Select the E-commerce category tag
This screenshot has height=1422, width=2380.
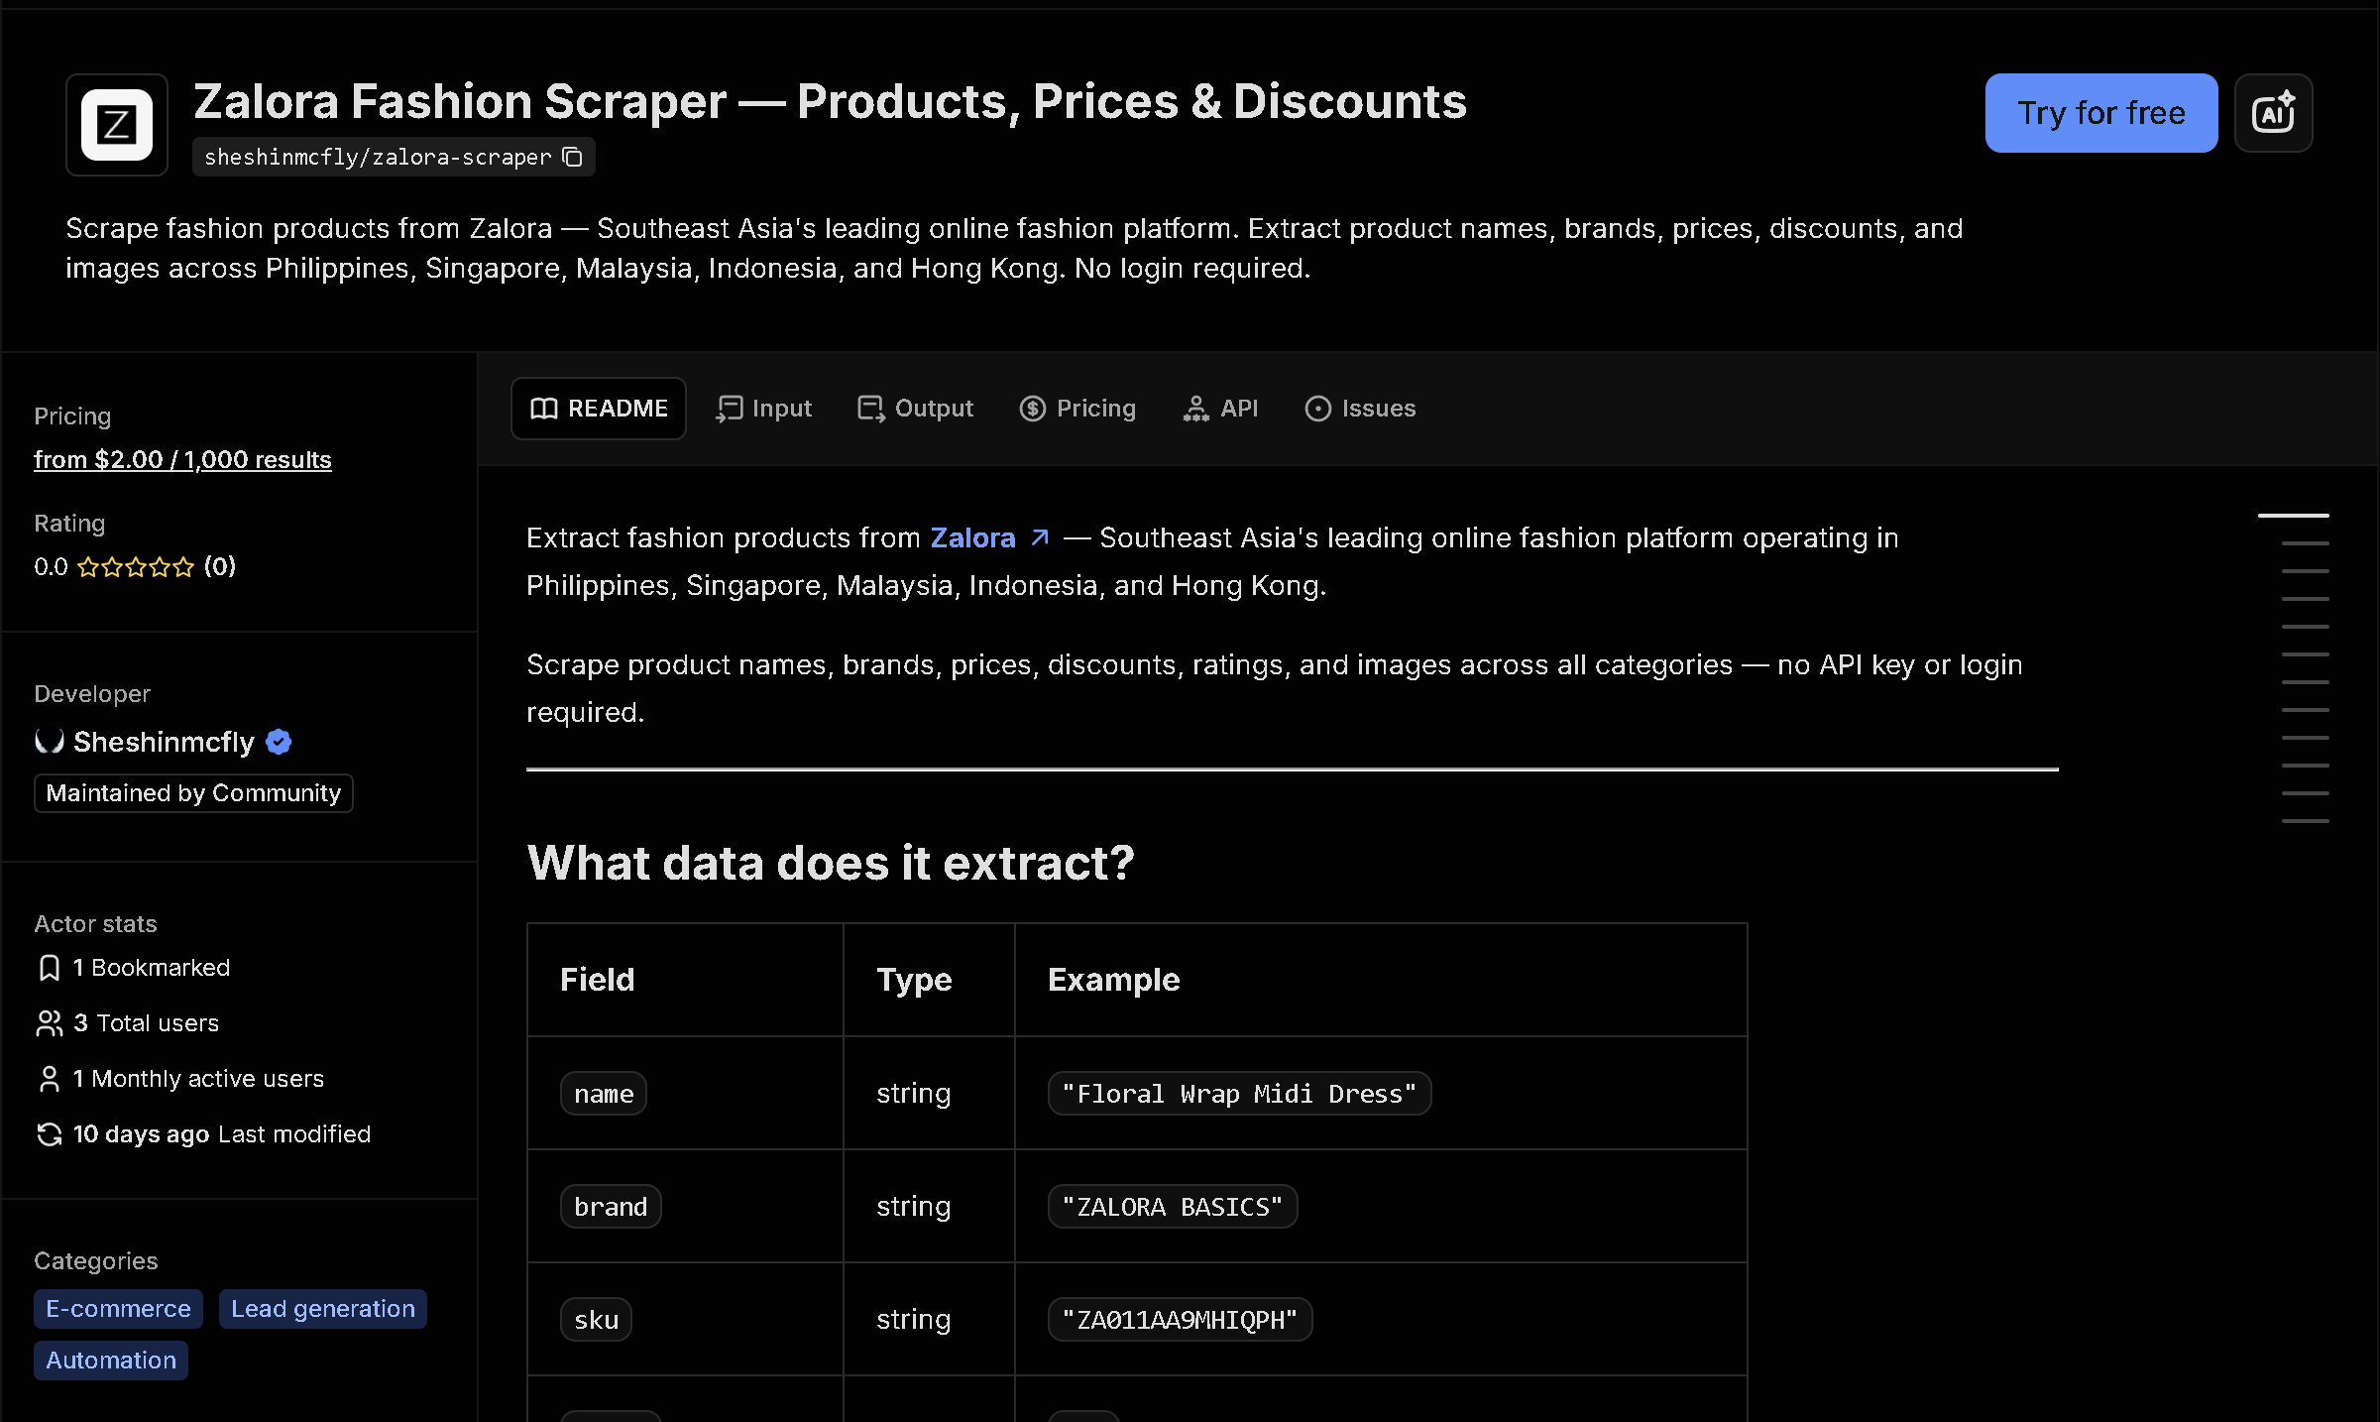point(118,1309)
